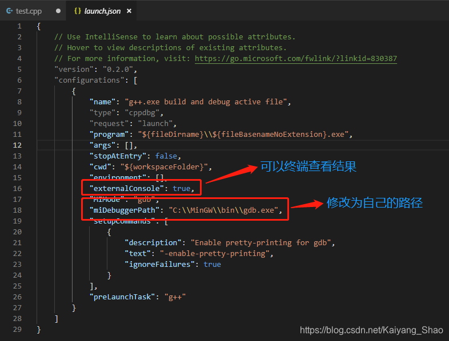Click the C++ file icon on test.cpp tab
The image size is (449, 341).
click(x=10, y=11)
